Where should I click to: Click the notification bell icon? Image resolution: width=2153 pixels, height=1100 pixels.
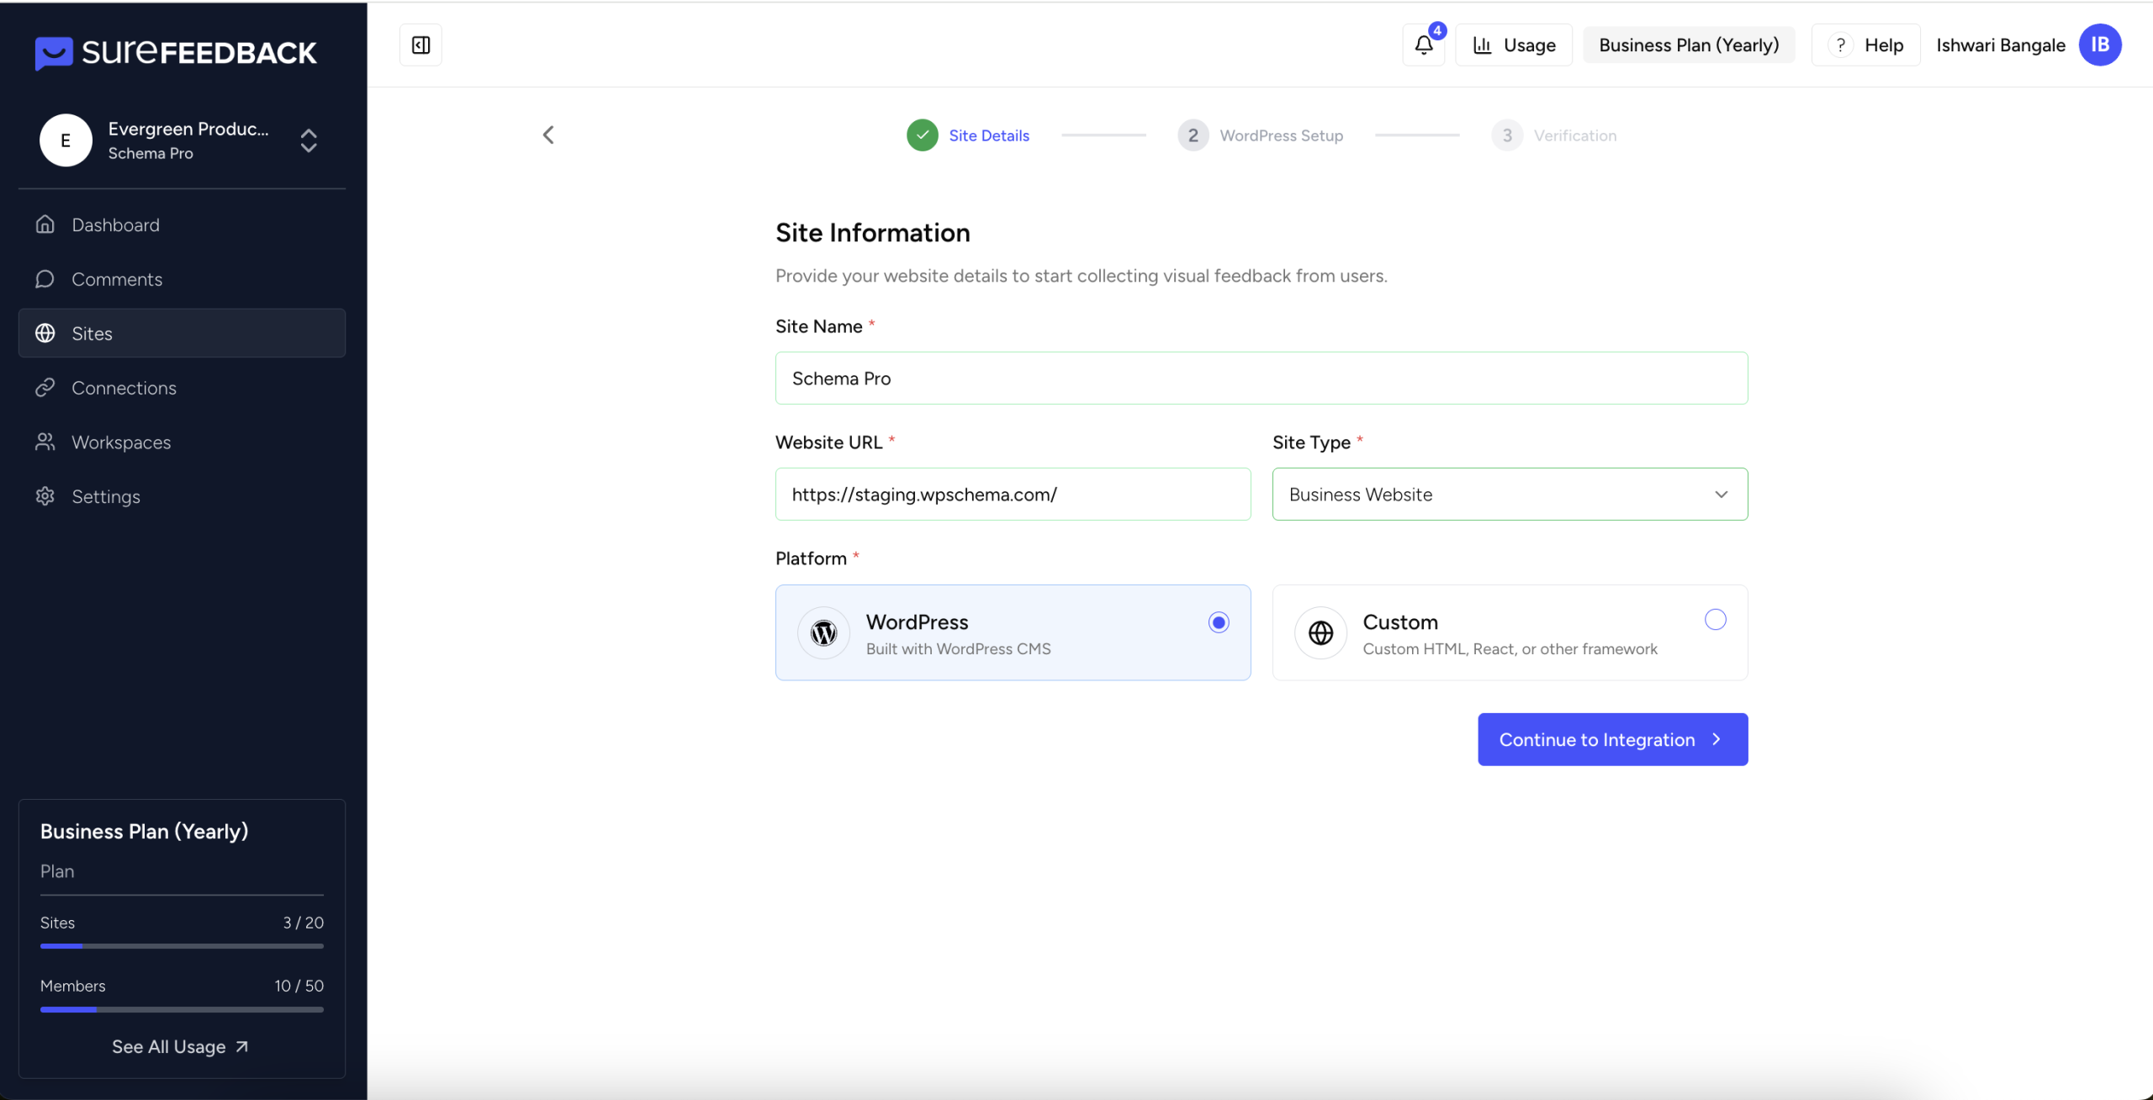tap(1423, 45)
